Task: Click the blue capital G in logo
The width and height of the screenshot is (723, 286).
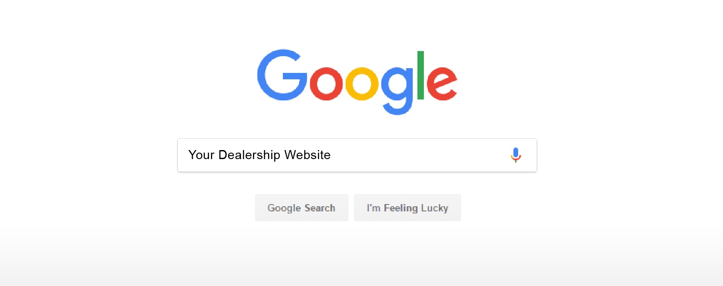Action: click(282, 75)
